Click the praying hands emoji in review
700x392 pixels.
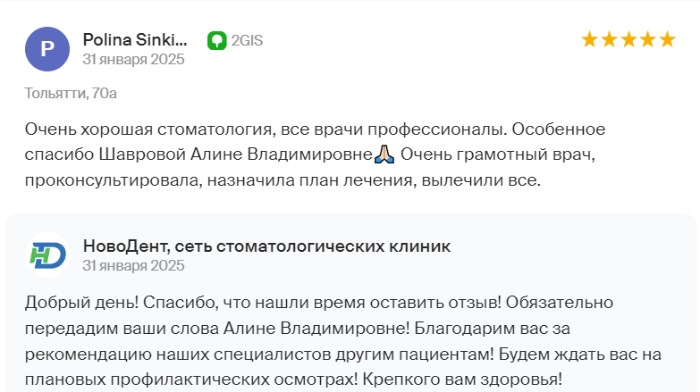coord(384,154)
